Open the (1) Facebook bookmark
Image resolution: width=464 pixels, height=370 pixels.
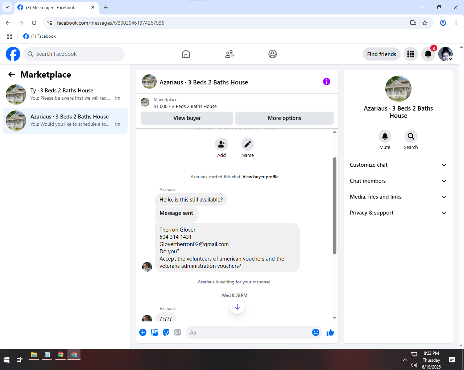(40, 36)
